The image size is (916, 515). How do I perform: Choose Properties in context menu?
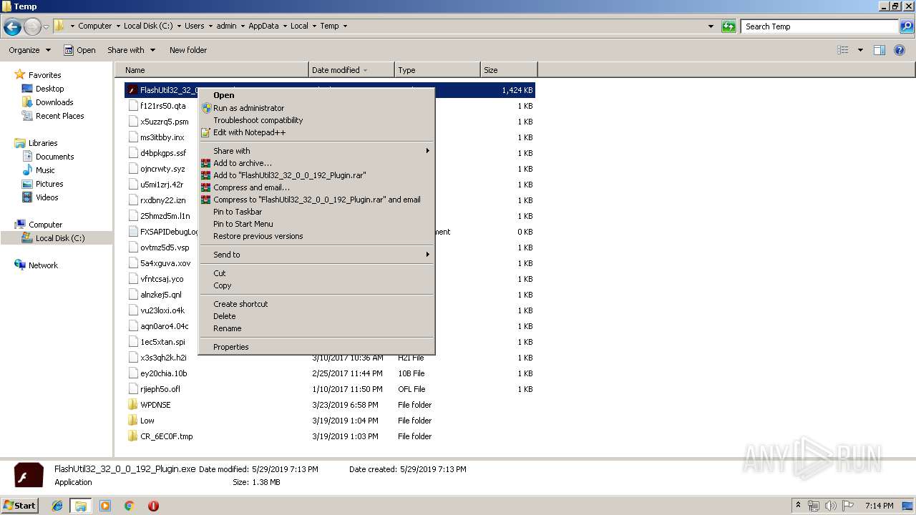coord(316,347)
